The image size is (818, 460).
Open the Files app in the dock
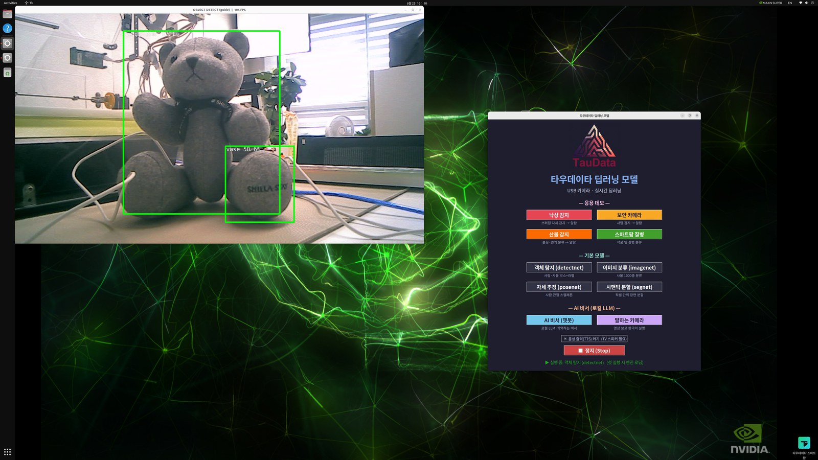(7, 14)
